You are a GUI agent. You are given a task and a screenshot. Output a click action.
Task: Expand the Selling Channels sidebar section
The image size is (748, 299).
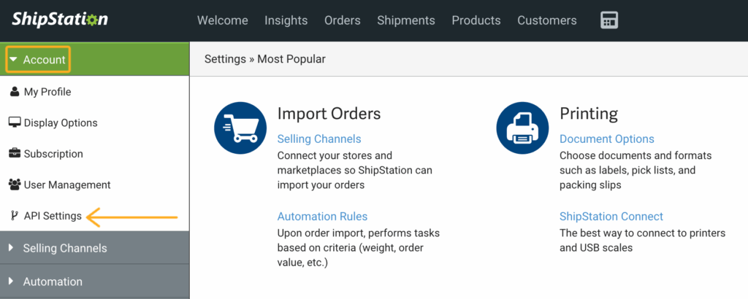pos(64,248)
